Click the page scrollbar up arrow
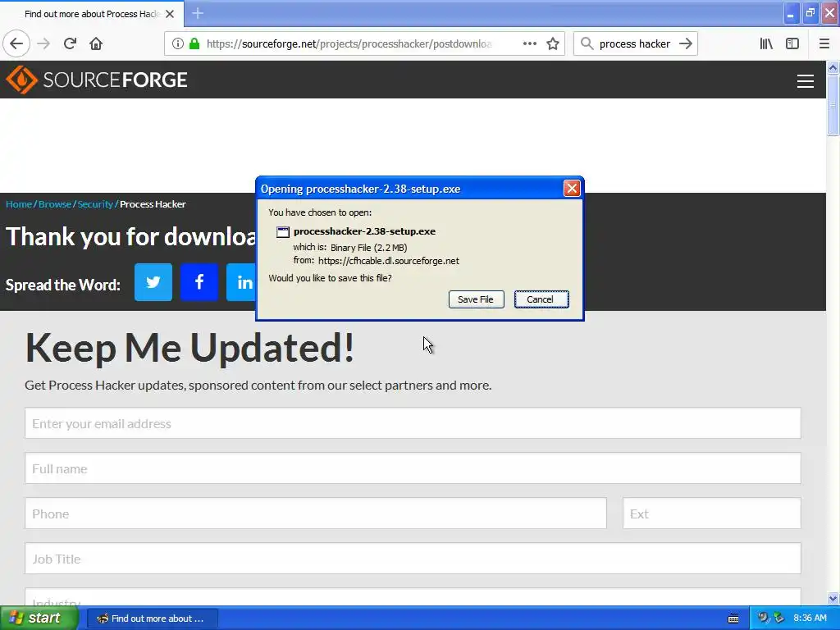The width and height of the screenshot is (840, 630). coord(833,67)
